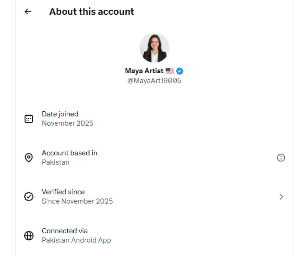Screen dimensions: 295x256
Task: Click the verified badge outline icon
Action: click(x=29, y=197)
